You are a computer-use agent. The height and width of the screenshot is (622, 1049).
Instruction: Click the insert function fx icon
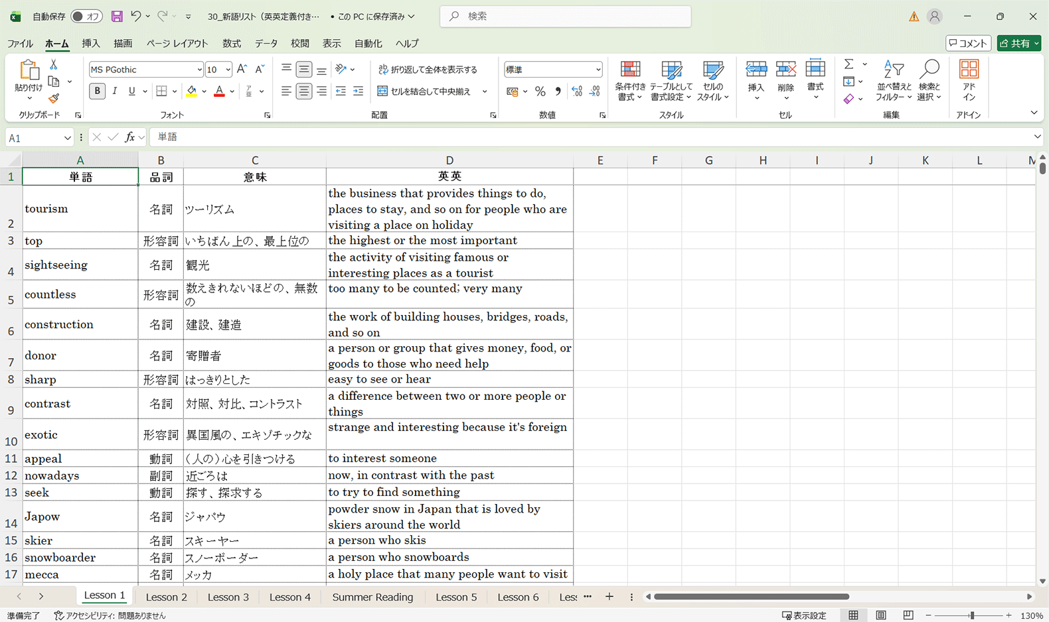coord(130,137)
